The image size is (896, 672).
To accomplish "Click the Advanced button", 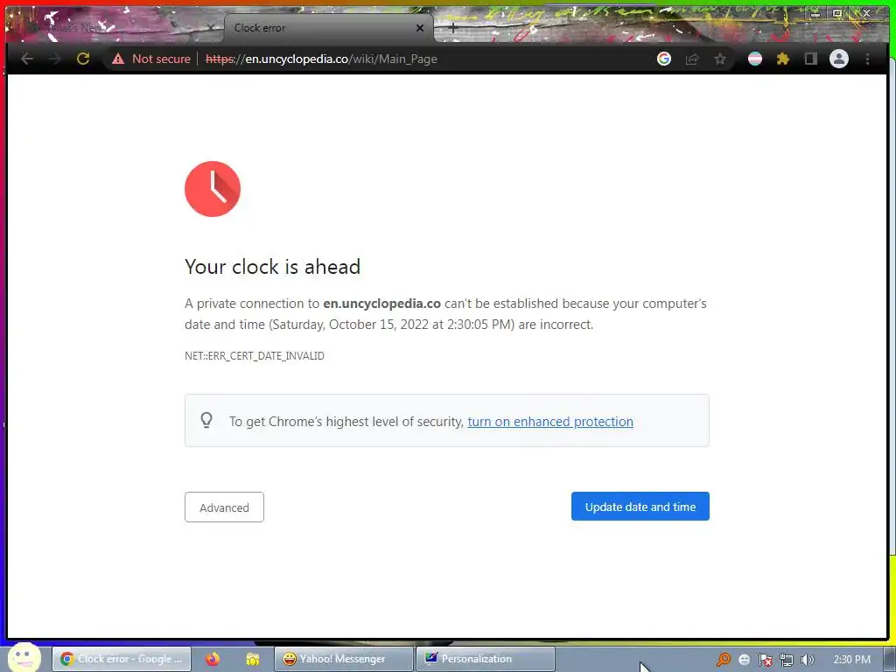I will coord(224,507).
